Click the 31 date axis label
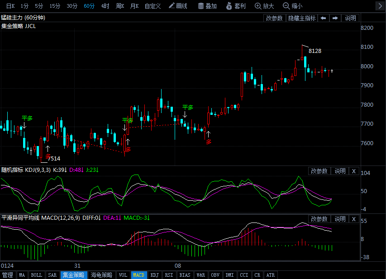The width and height of the screenshot is (386, 279). point(77,266)
